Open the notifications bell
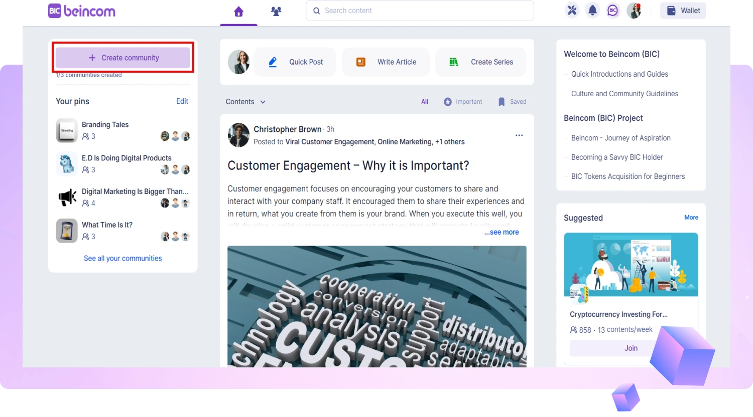 point(592,11)
